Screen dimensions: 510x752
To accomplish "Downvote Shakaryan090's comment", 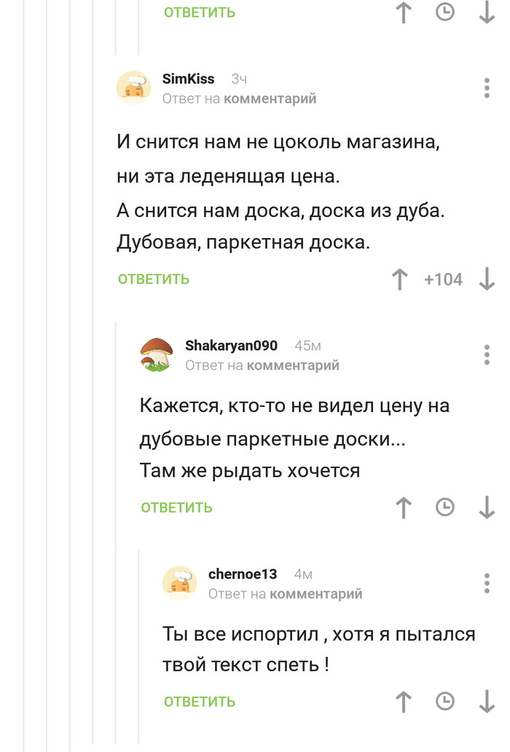I will pyautogui.click(x=487, y=507).
